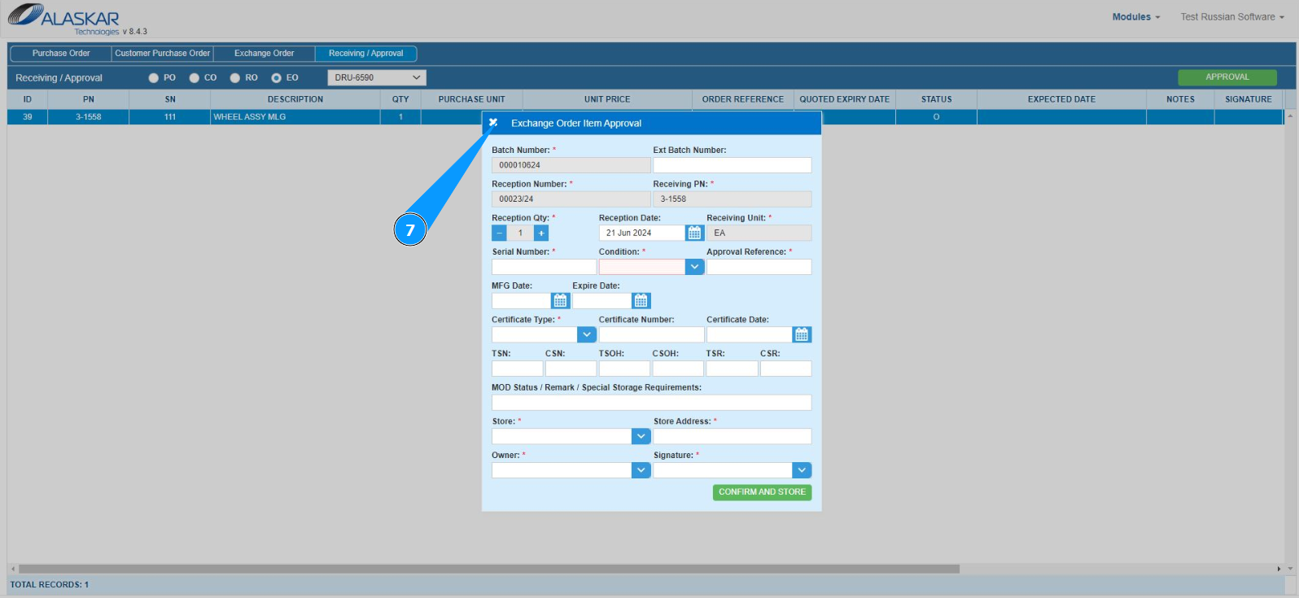The image size is (1299, 598).
Task: Select the RO radio button
Action: point(234,78)
